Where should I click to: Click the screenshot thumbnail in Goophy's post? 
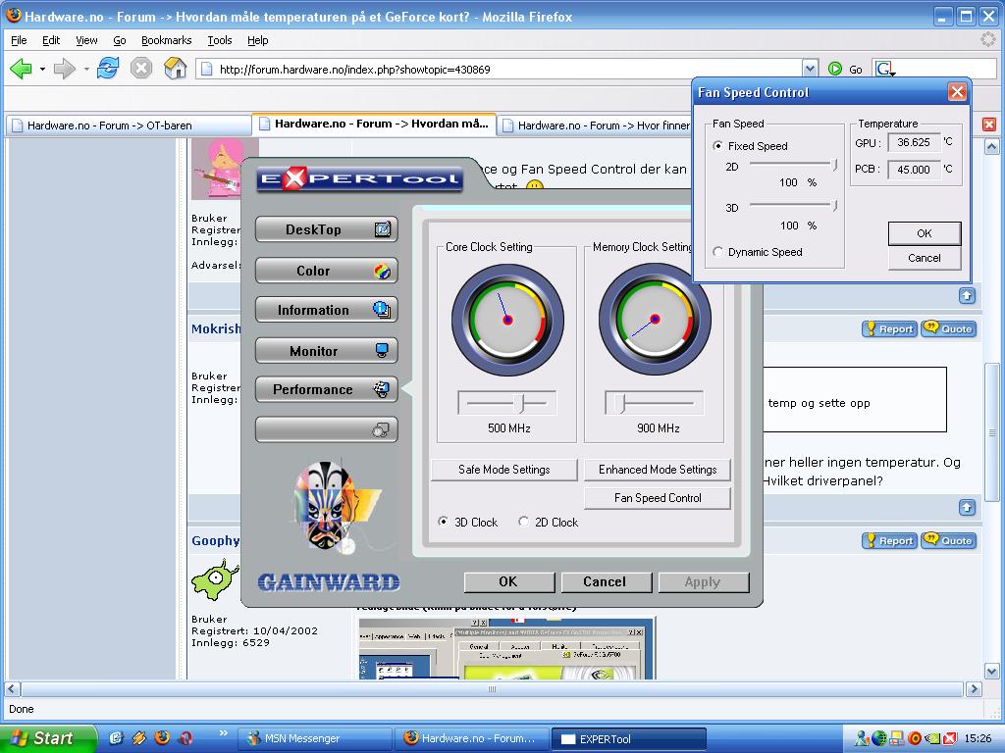click(506, 648)
